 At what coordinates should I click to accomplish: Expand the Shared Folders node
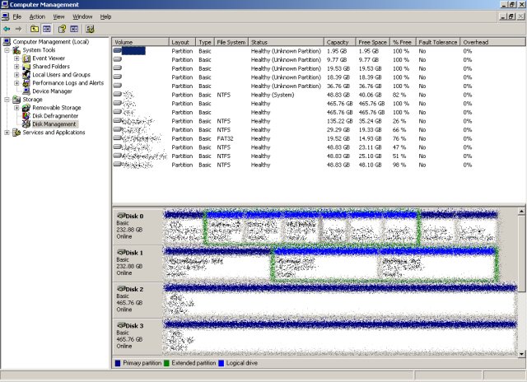[16, 67]
